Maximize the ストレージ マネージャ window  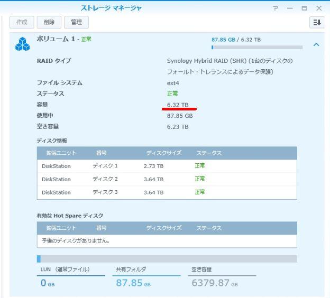coord(304,8)
